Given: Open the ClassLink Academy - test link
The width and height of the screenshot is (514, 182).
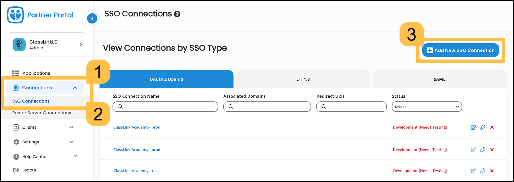Looking at the screenshot, I should [136, 171].
